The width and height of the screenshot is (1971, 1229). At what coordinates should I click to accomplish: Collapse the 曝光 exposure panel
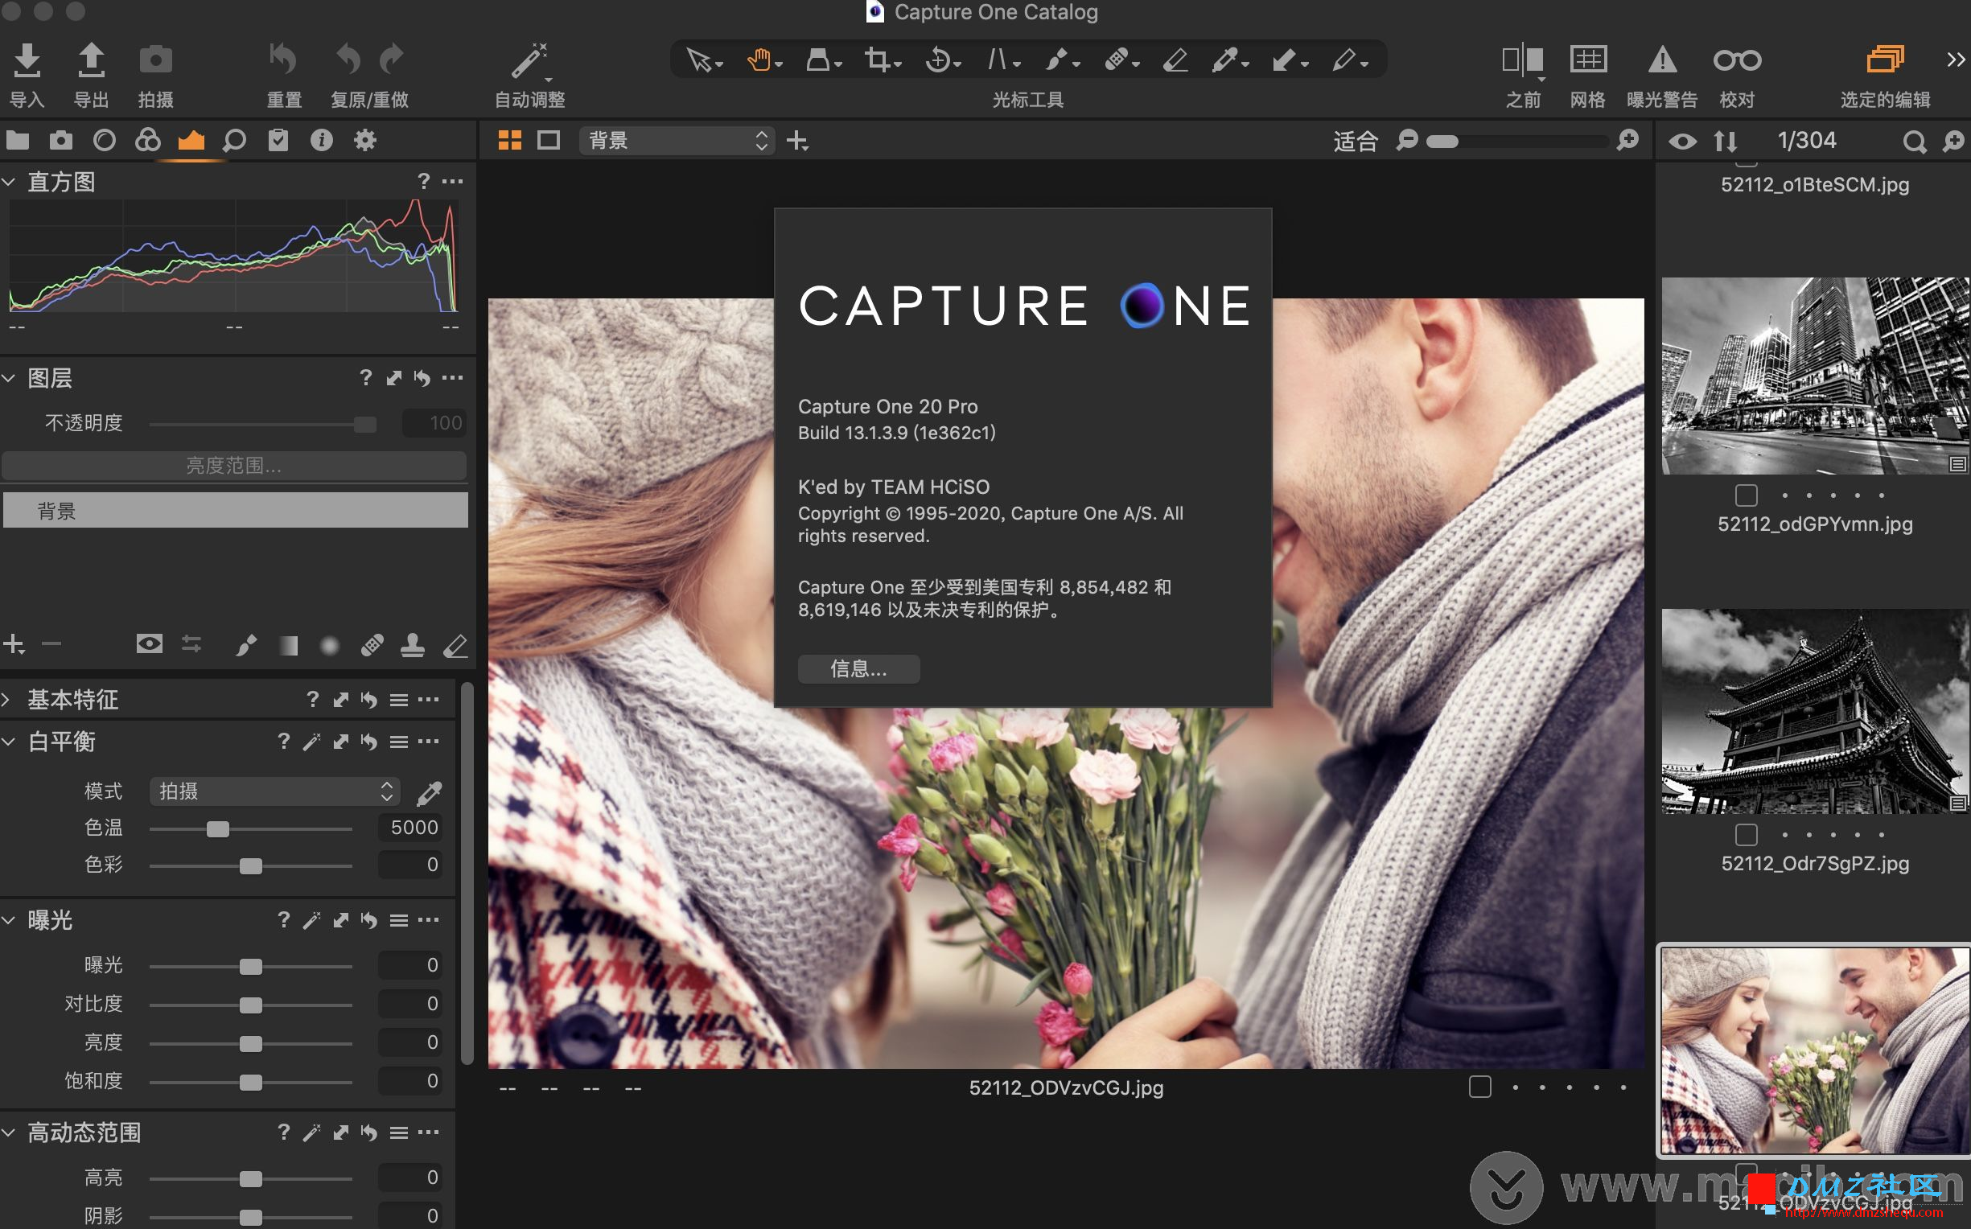9,920
